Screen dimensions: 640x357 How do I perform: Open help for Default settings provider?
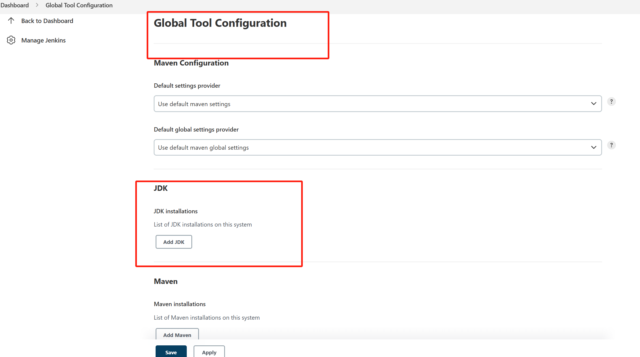[x=611, y=102]
